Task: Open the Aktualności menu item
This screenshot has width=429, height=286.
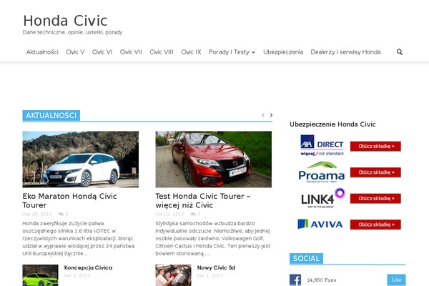Action: click(x=42, y=52)
